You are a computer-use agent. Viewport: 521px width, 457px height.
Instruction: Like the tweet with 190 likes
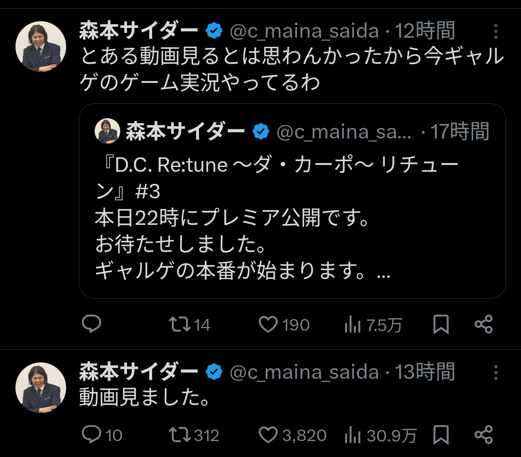click(x=268, y=324)
